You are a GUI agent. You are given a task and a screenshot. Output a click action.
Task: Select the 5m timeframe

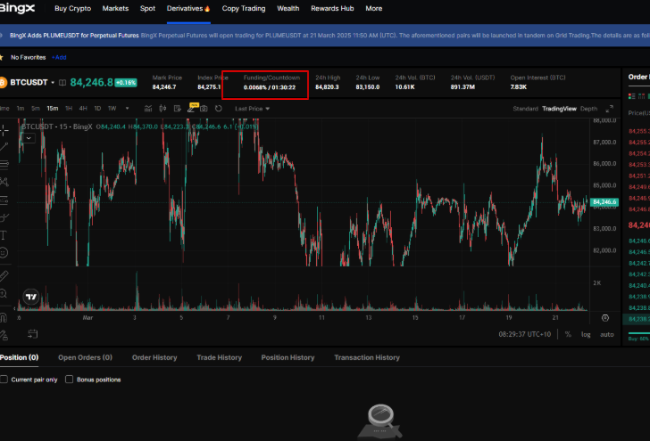click(x=36, y=109)
